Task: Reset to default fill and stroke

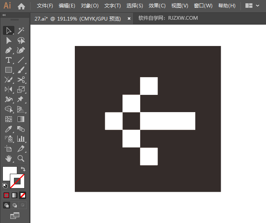Action: click(5, 186)
